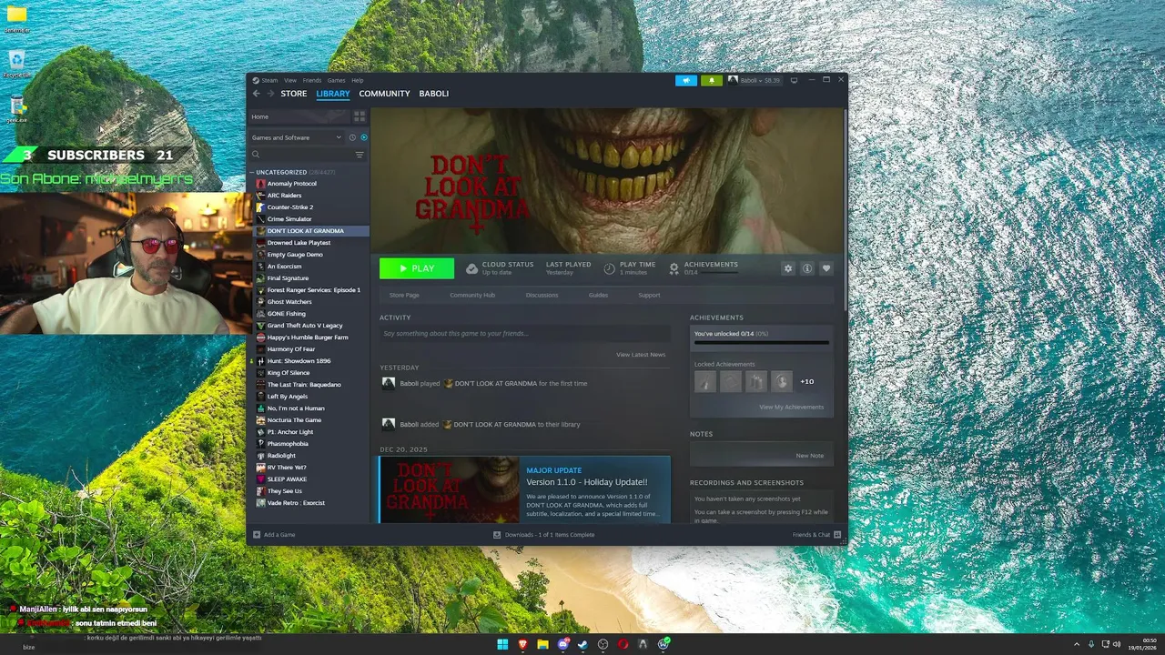Click the blue announcements megaphone button
The image size is (1165, 655).
point(686,80)
